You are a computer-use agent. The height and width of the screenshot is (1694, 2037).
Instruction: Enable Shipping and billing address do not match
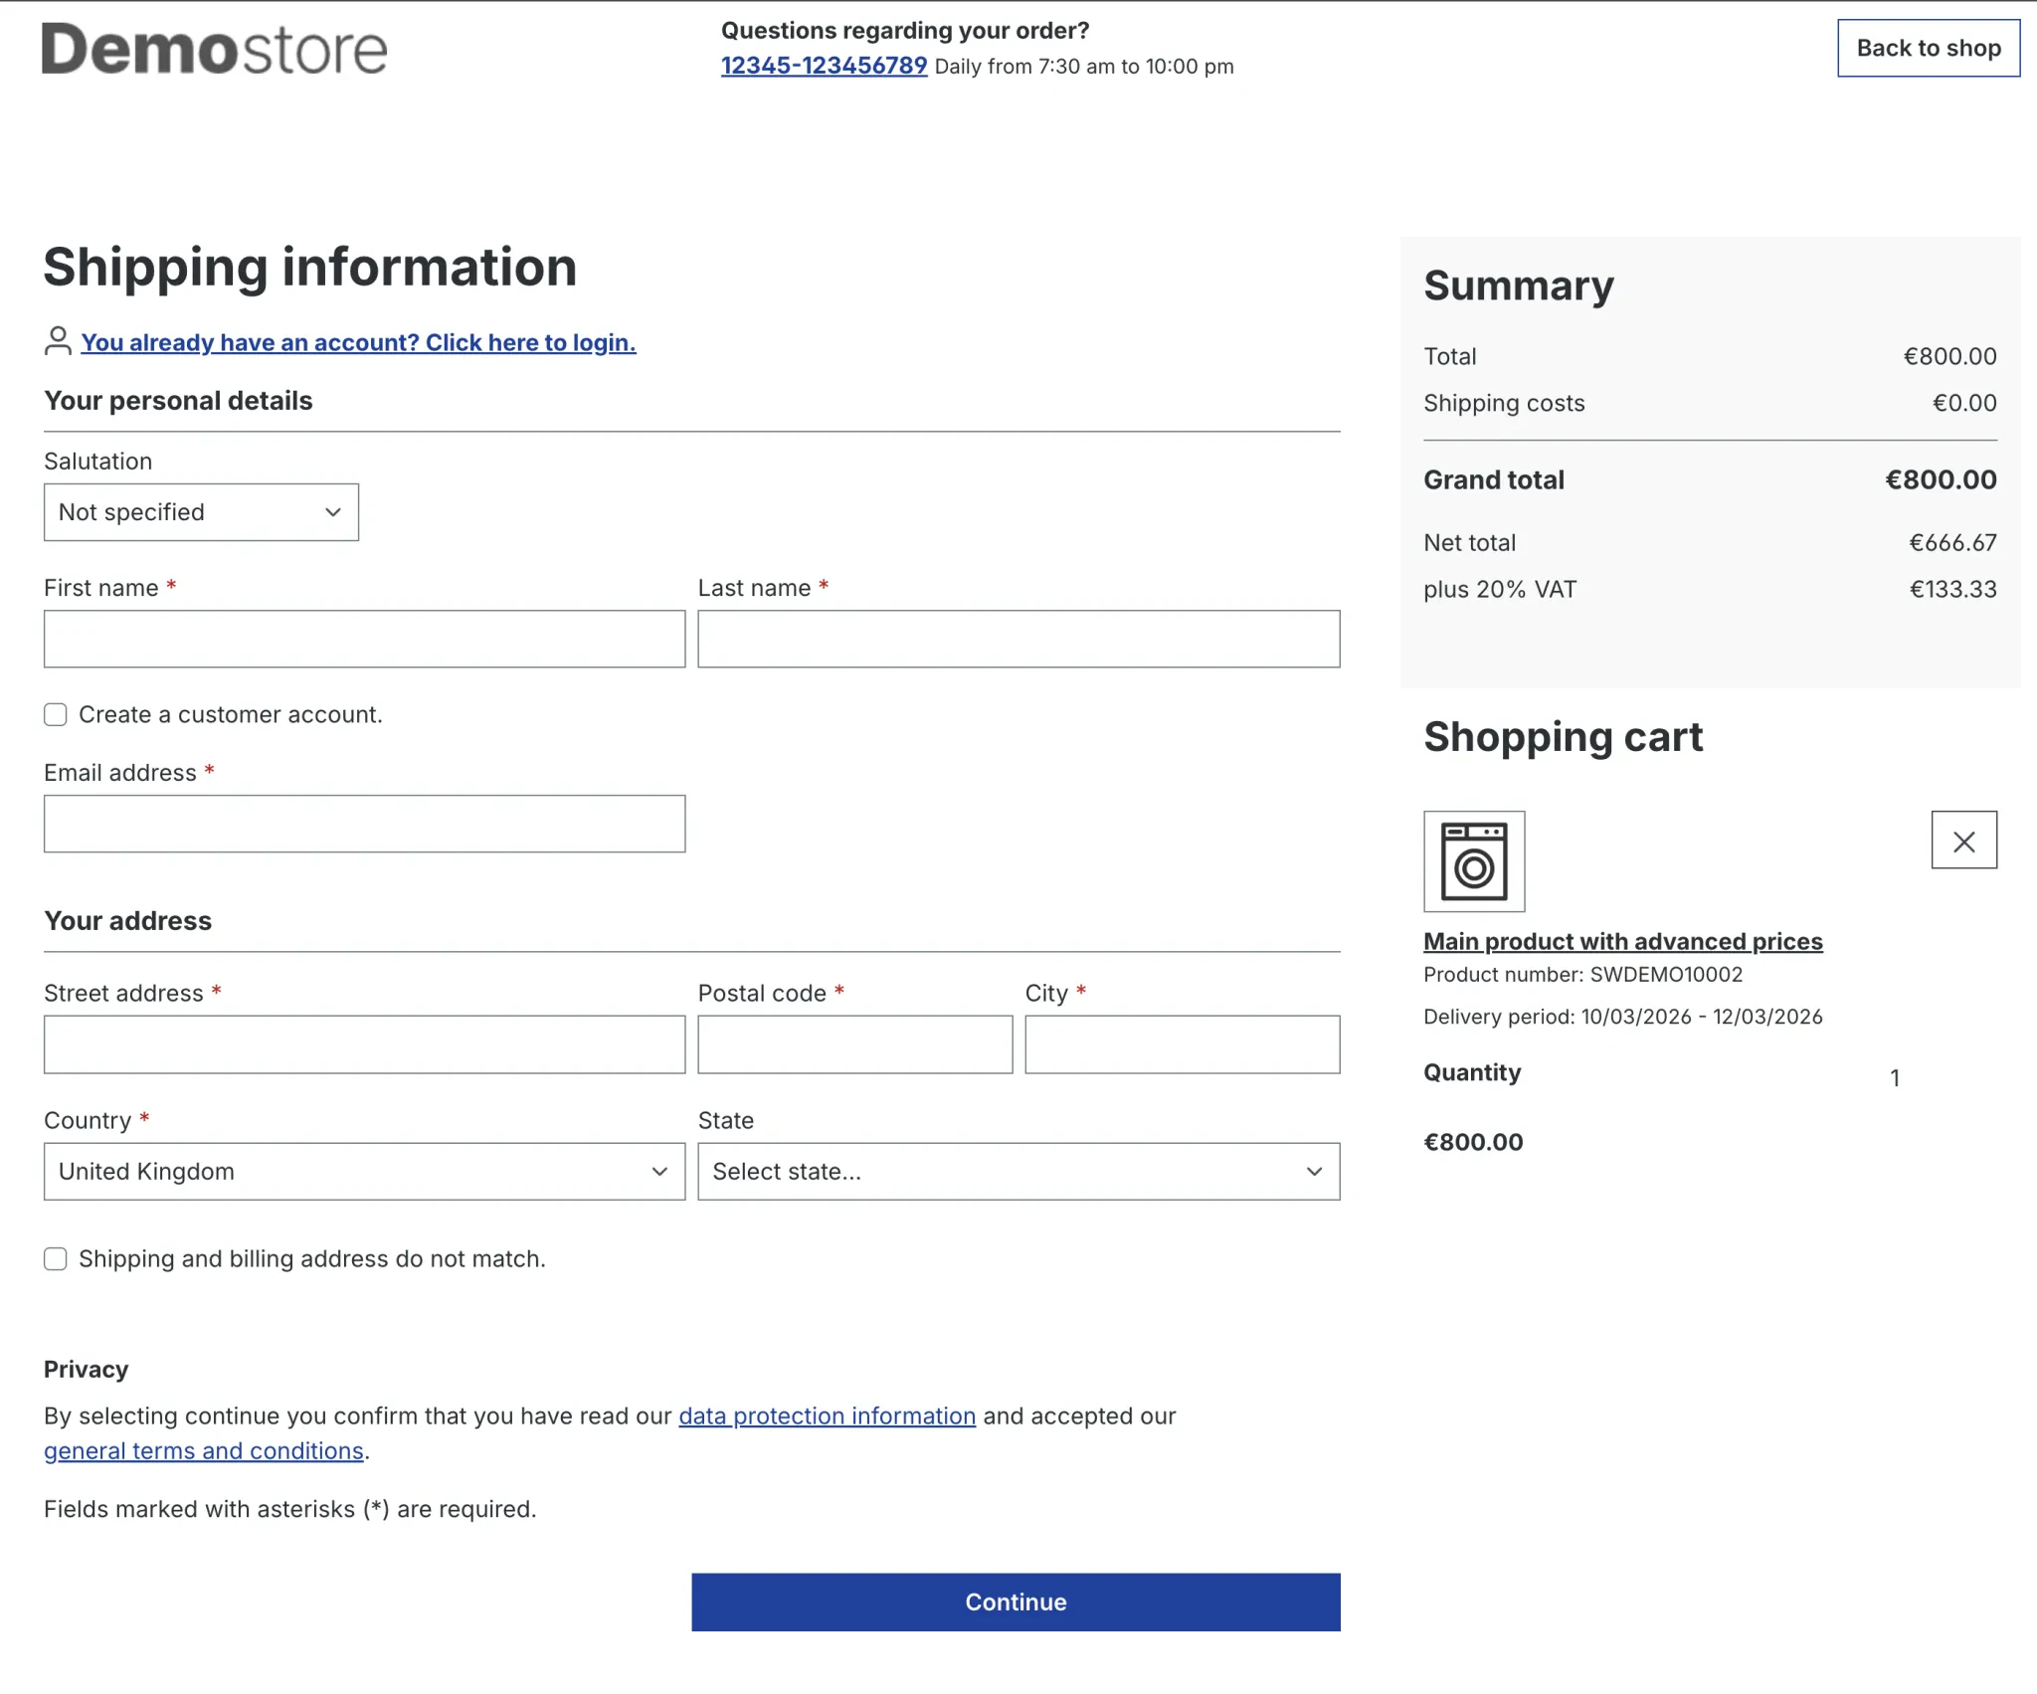[56, 1258]
